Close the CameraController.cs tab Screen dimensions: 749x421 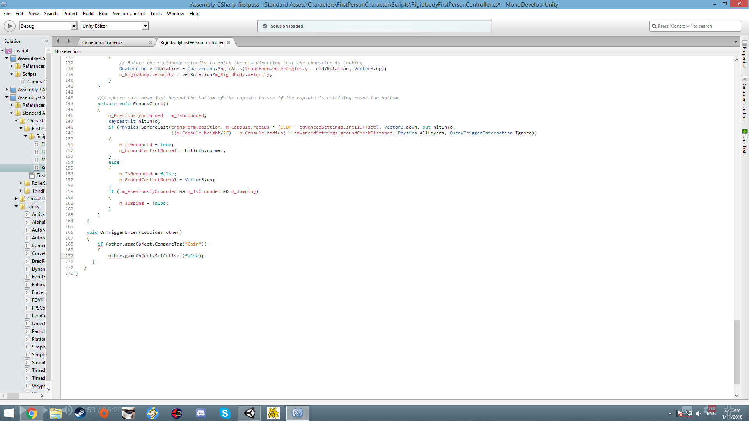(151, 42)
